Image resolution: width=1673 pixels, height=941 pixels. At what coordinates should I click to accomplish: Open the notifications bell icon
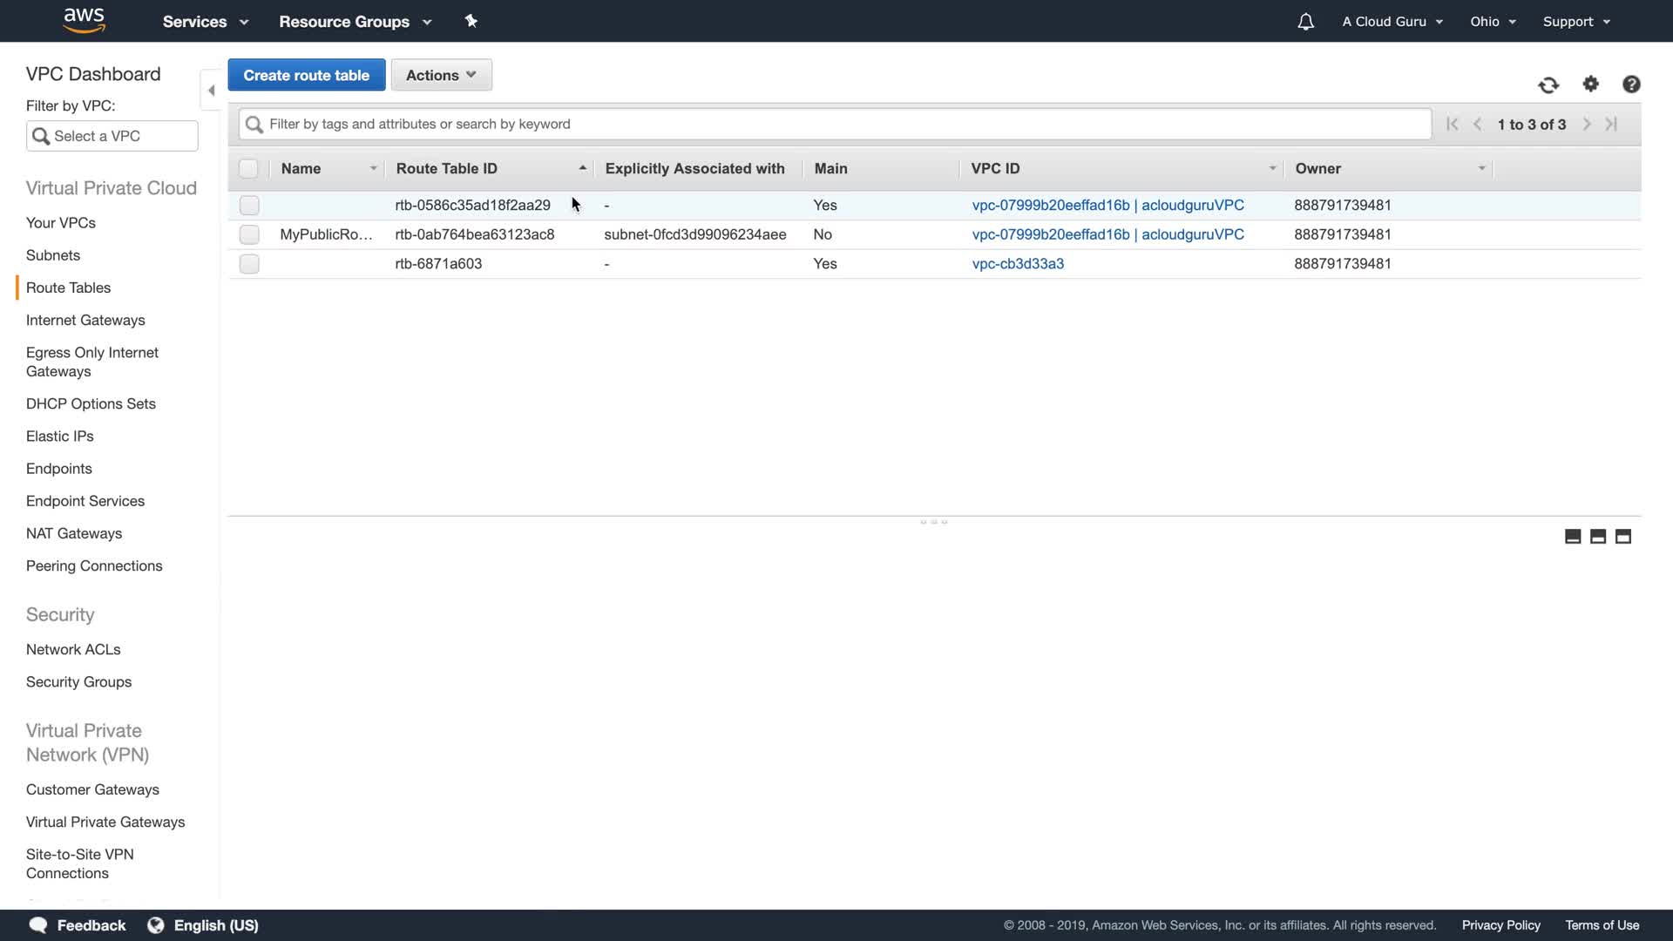coord(1305,22)
